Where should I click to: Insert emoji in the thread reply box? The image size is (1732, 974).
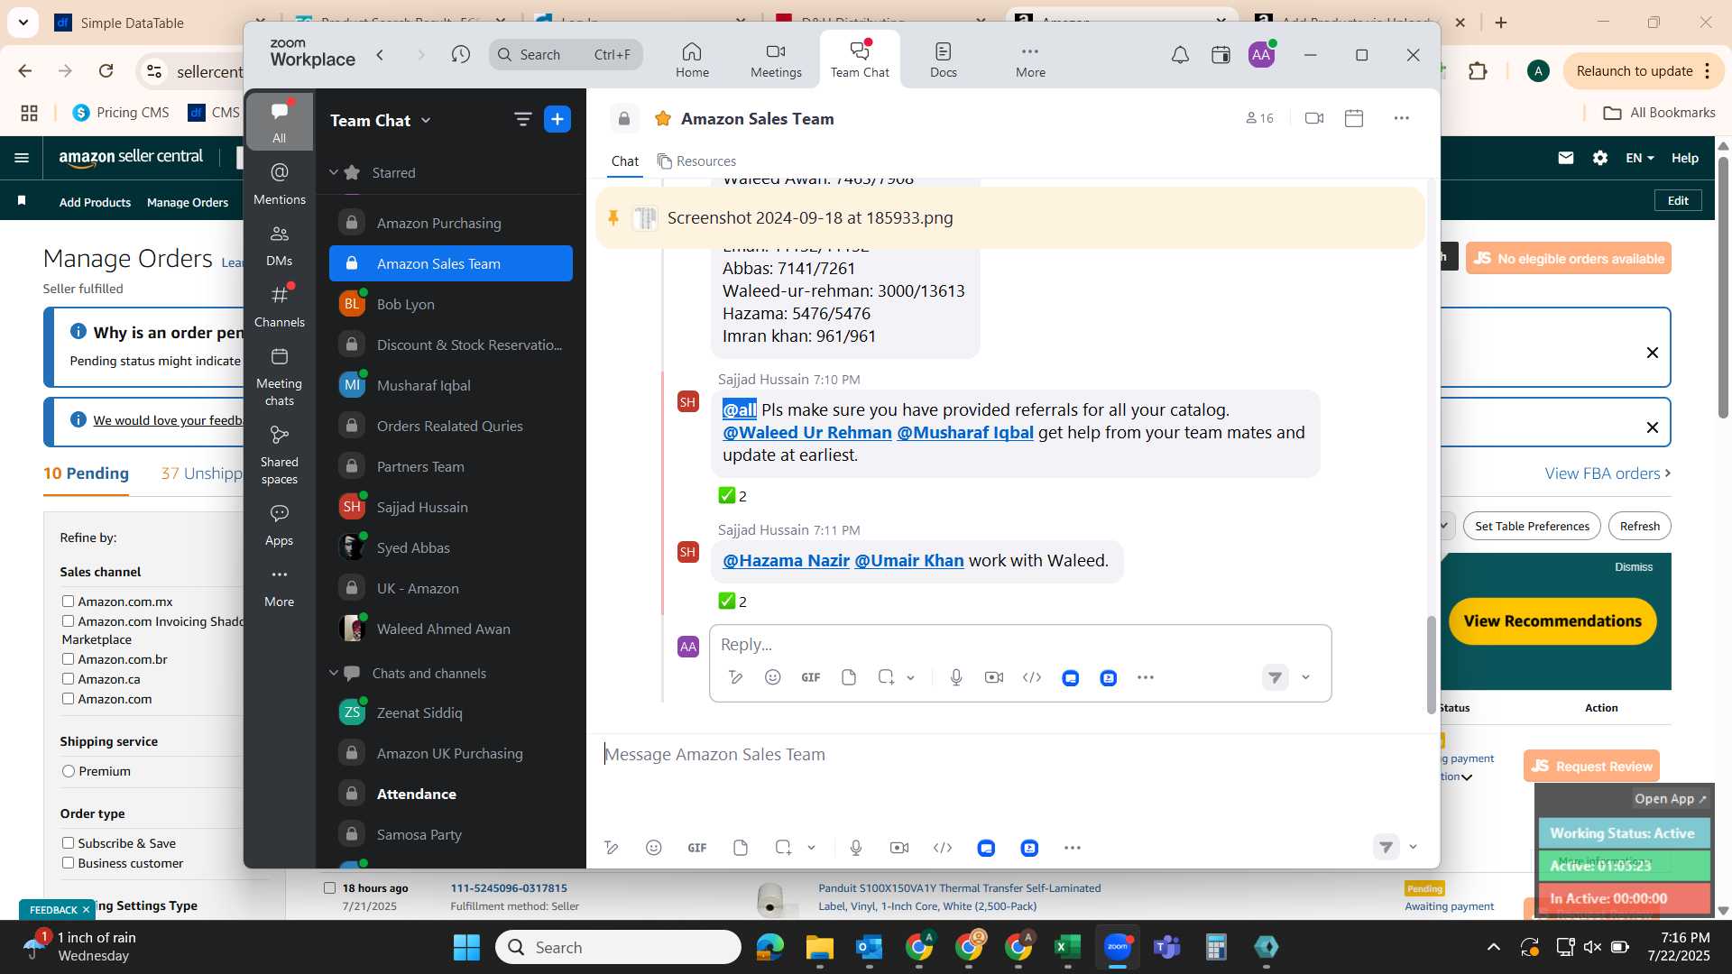(773, 677)
